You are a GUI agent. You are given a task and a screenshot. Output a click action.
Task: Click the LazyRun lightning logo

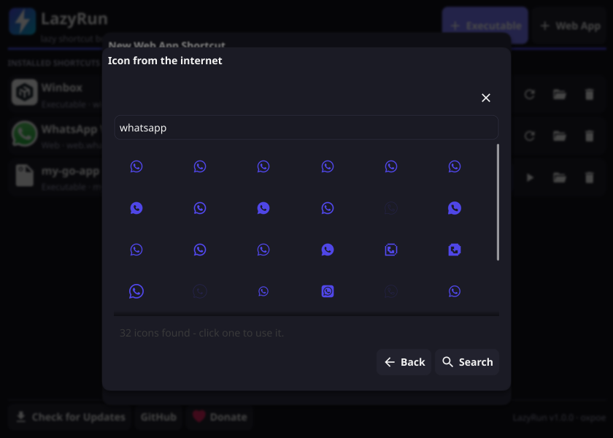(23, 21)
